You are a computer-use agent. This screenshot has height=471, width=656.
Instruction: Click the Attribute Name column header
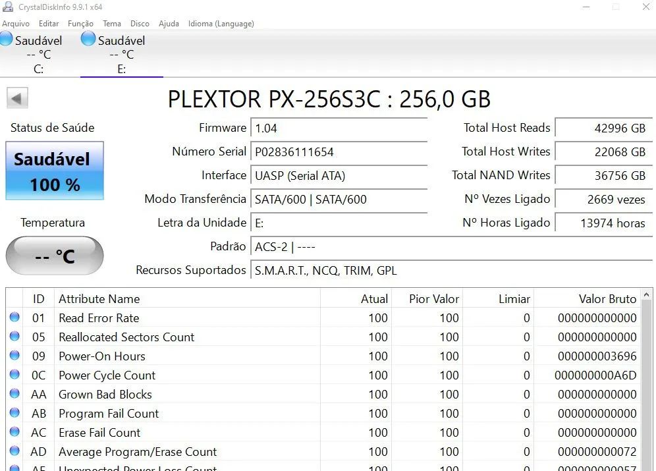click(188, 298)
